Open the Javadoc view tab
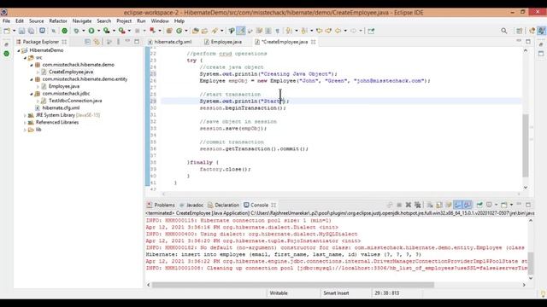The width and height of the screenshot is (547, 307). click(x=191, y=205)
